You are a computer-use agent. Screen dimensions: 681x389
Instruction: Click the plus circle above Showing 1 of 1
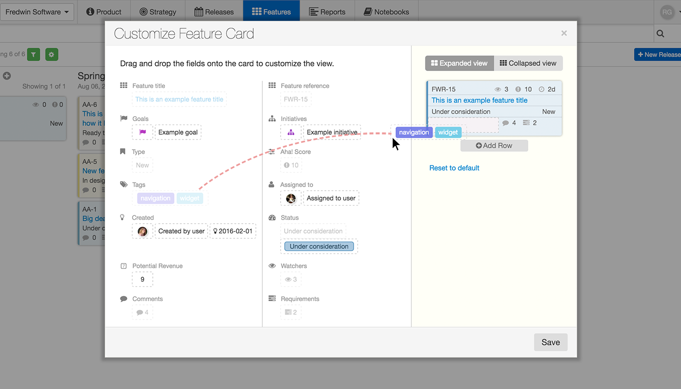click(7, 75)
